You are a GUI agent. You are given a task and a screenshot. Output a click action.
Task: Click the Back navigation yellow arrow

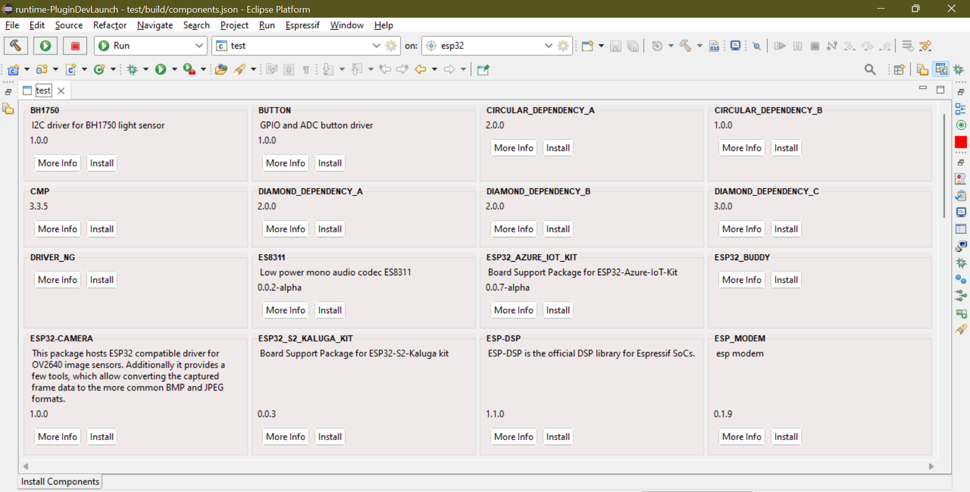[420, 70]
